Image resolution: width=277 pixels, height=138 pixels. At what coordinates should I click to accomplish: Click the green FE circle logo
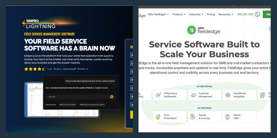(x=192, y=30)
